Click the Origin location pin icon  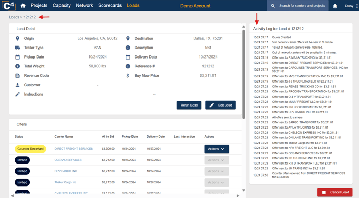pos(17,38)
